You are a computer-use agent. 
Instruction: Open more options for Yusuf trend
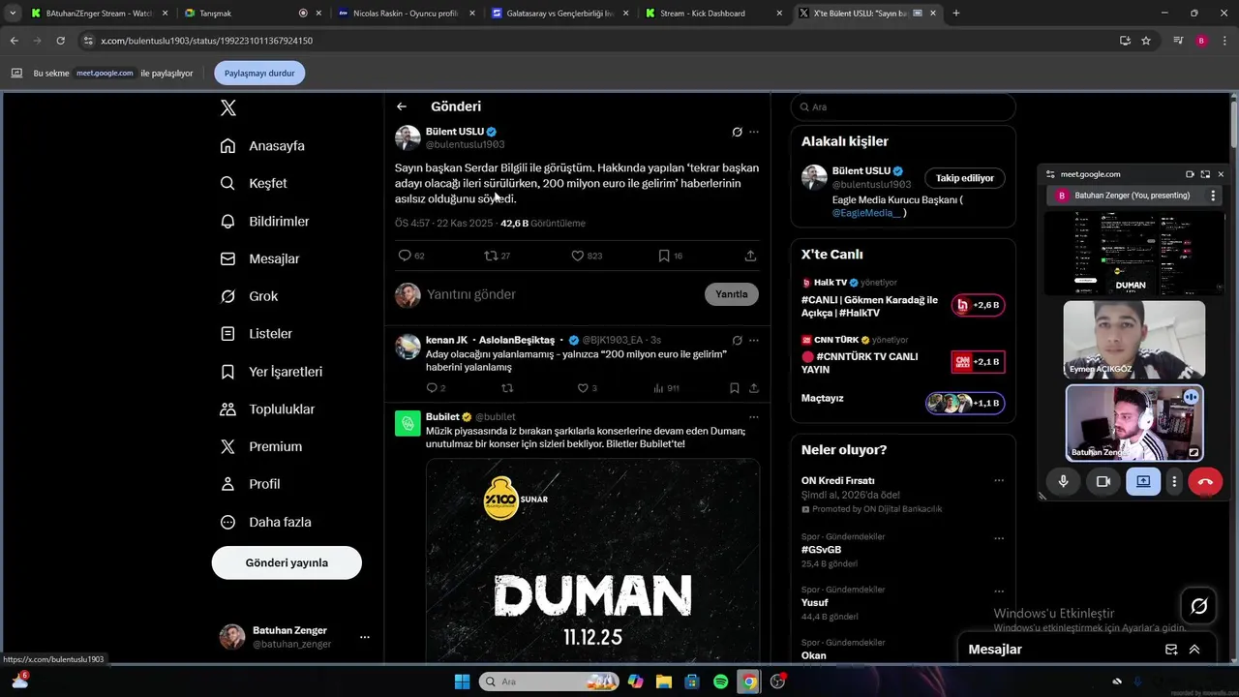[x=999, y=591]
